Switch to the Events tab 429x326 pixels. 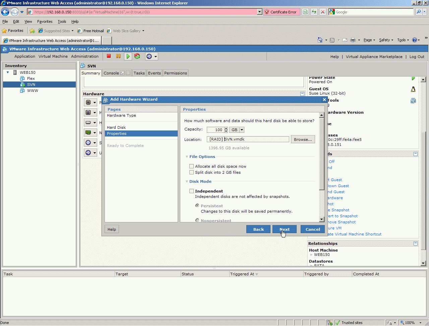[155, 73]
